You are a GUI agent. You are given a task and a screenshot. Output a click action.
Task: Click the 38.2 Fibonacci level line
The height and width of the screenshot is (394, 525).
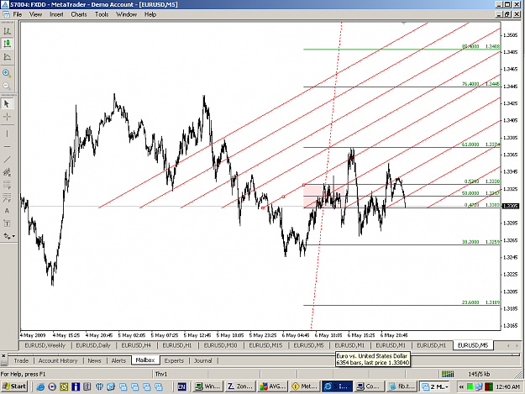pos(402,244)
